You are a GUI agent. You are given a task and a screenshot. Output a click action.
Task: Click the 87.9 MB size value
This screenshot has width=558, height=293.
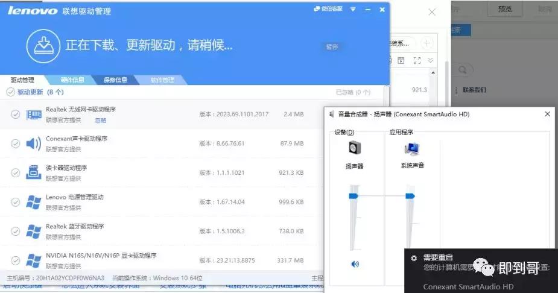292,143
